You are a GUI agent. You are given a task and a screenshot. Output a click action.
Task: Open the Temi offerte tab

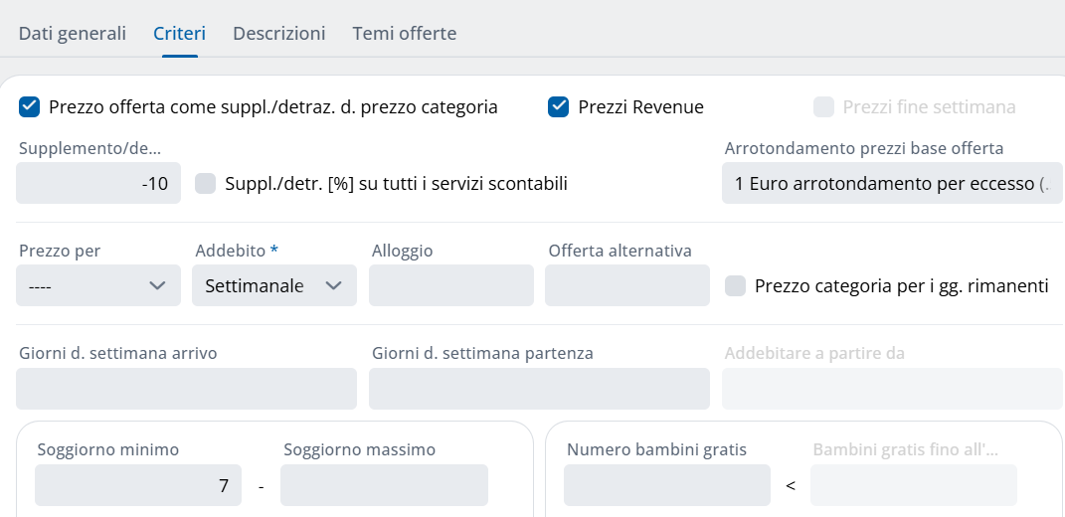tap(404, 33)
